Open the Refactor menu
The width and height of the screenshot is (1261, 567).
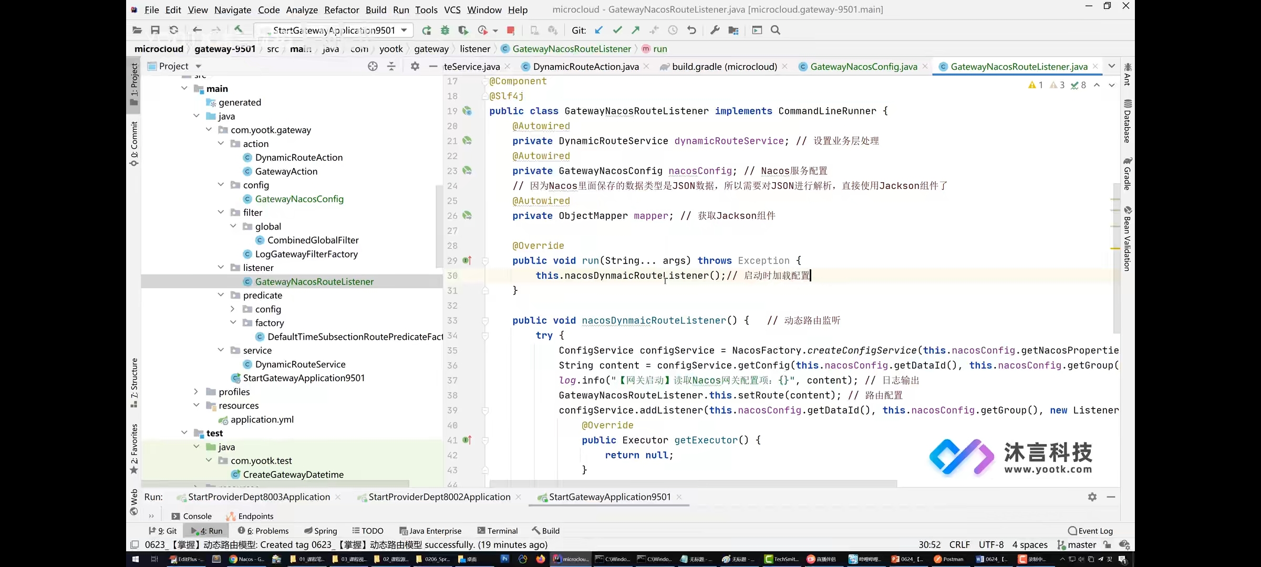342,9
